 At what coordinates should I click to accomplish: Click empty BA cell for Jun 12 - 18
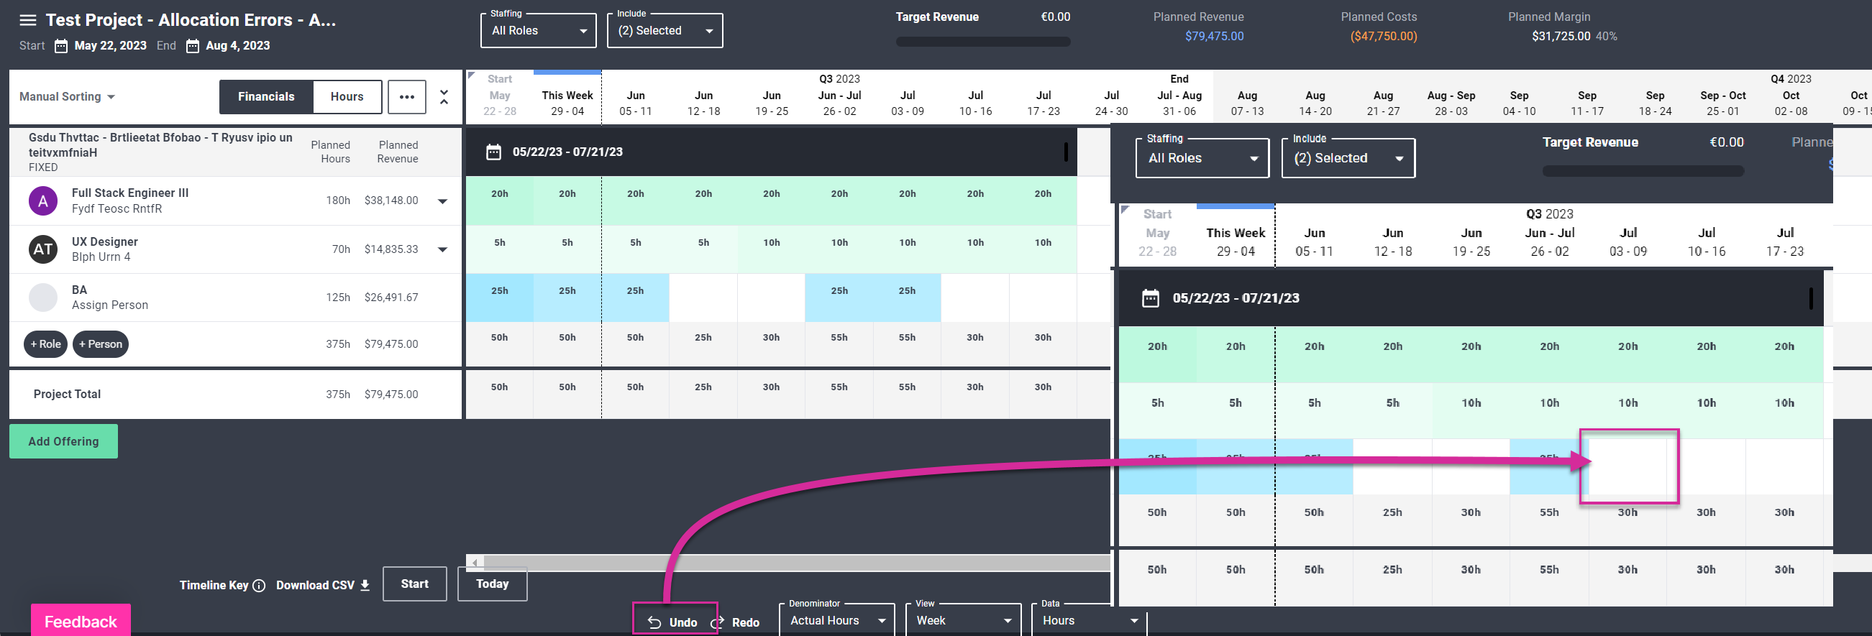click(x=703, y=298)
